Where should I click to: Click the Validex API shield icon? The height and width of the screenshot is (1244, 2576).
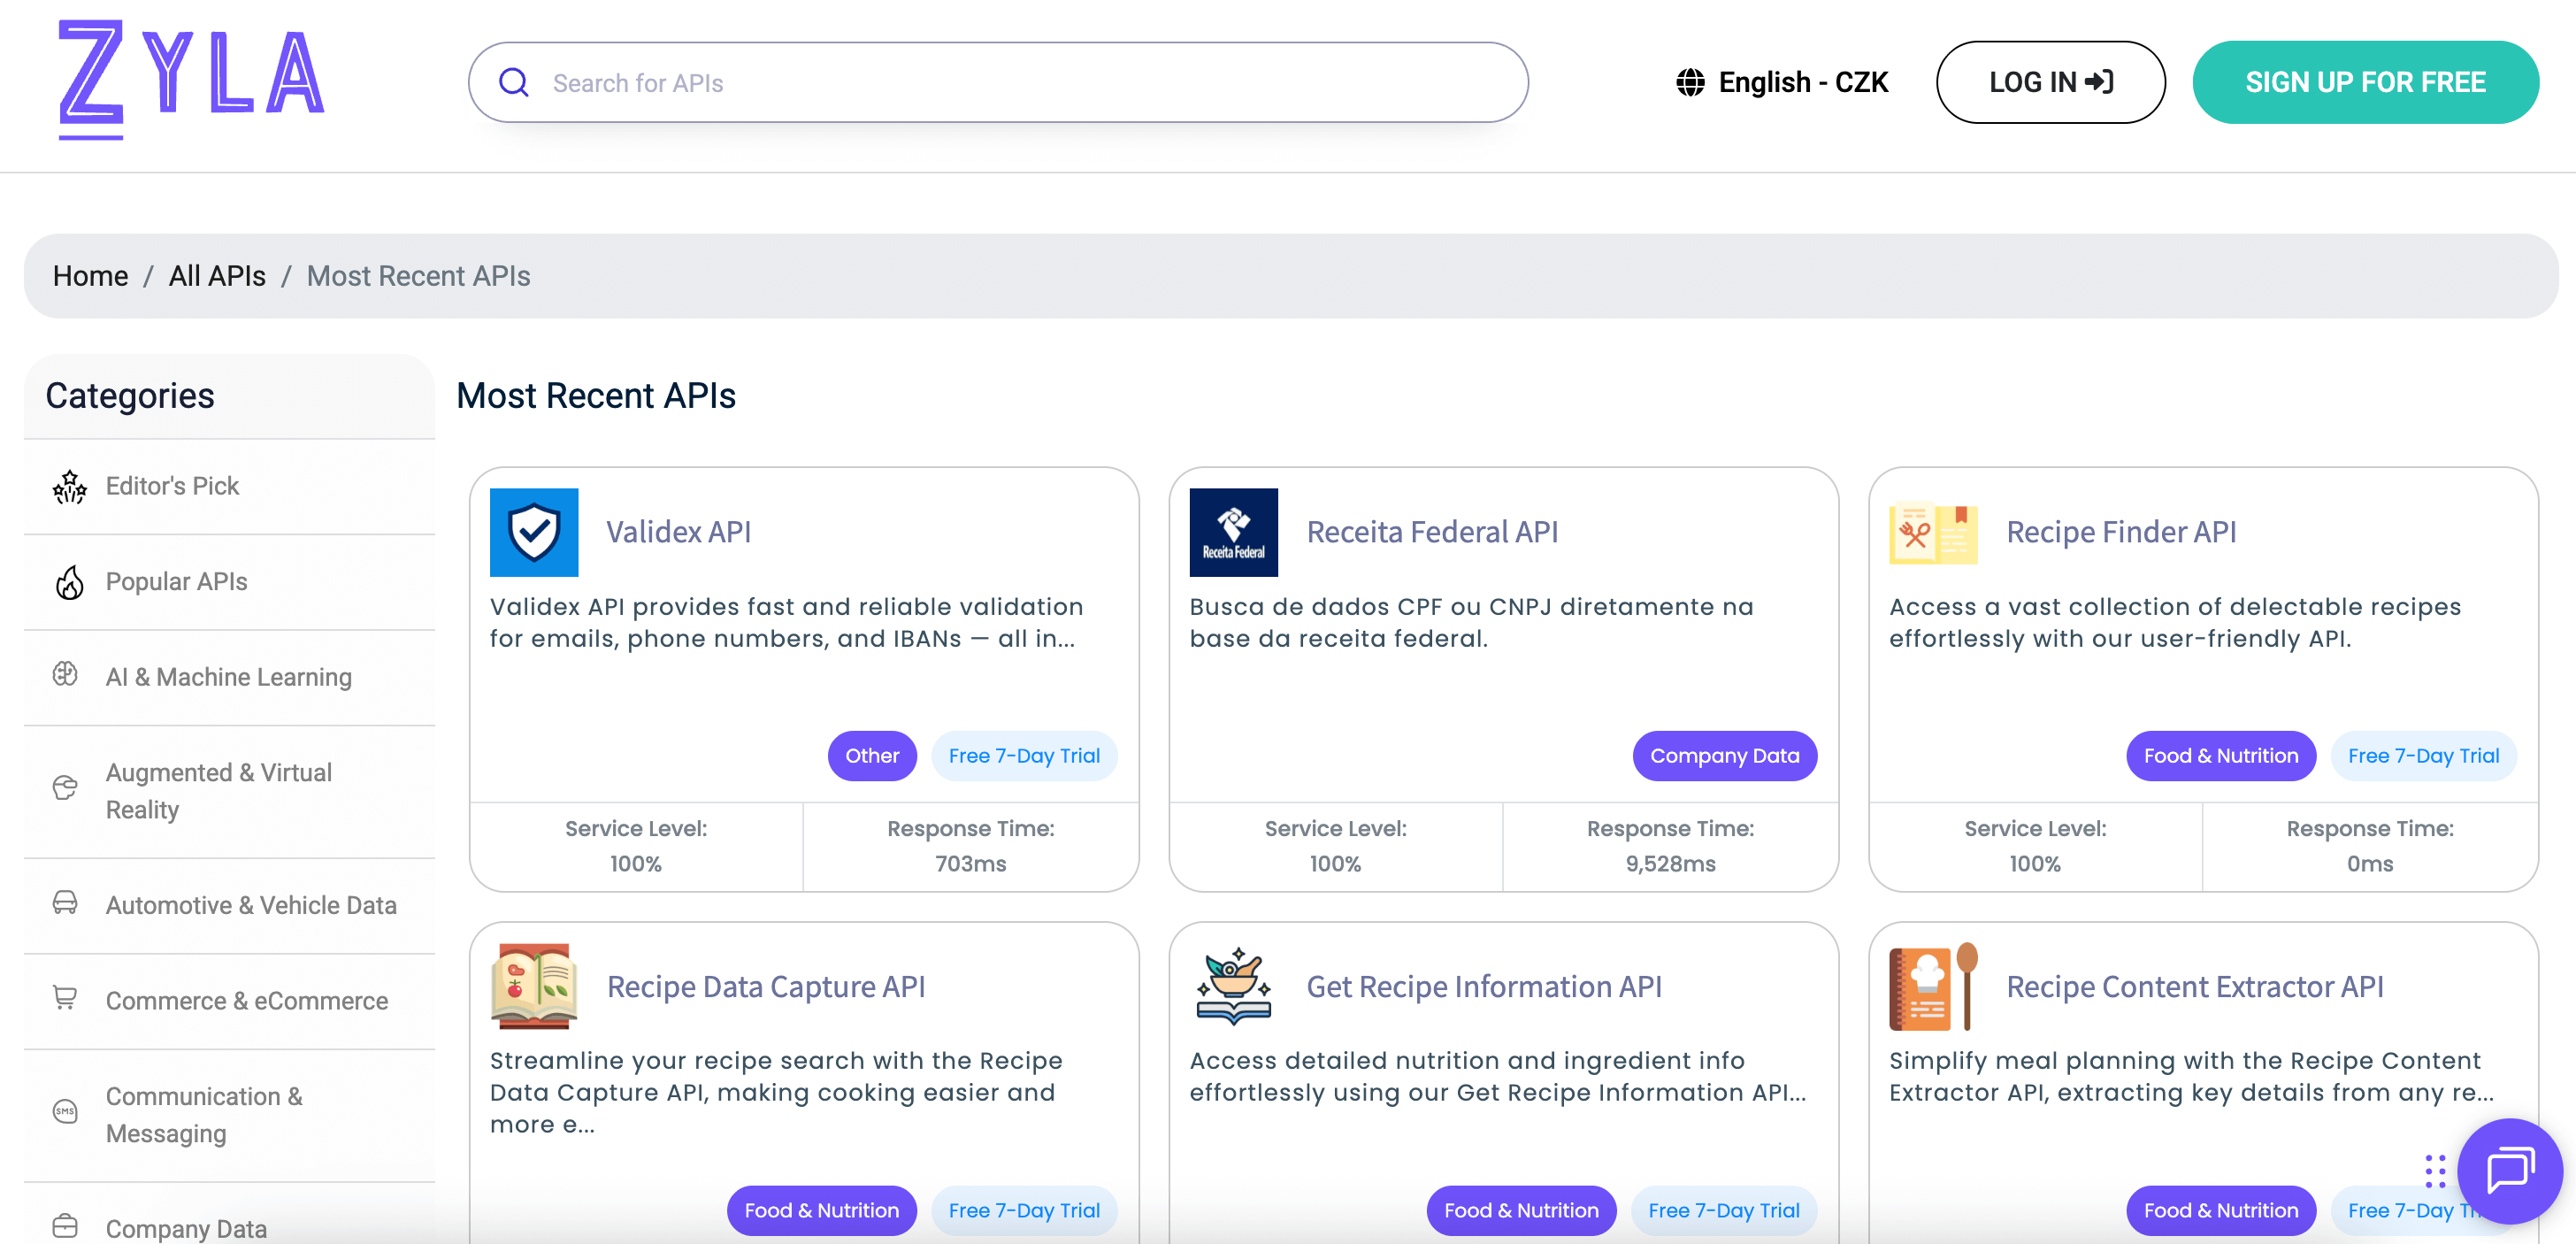click(x=533, y=532)
